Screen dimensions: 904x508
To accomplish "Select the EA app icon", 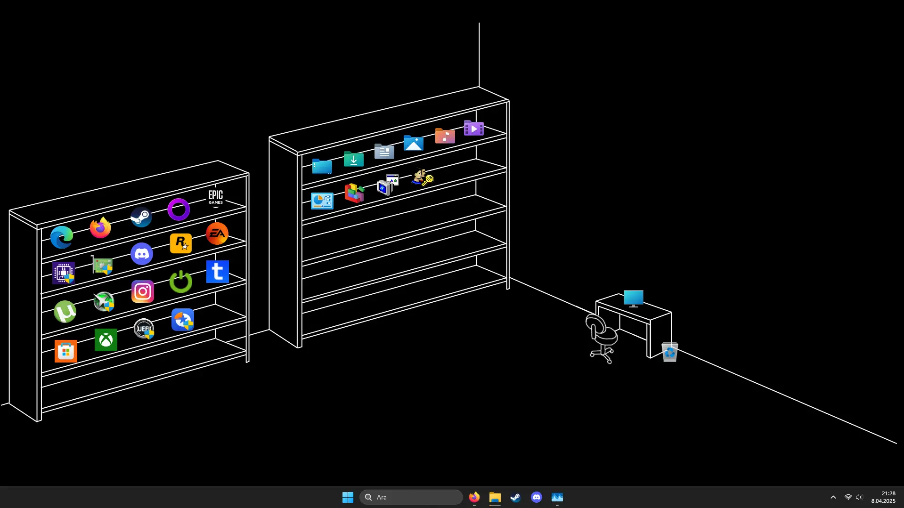I will 217,234.
